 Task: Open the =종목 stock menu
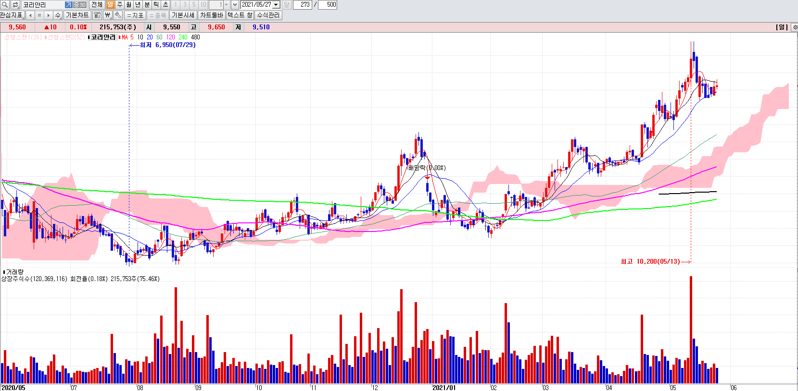[158, 15]
